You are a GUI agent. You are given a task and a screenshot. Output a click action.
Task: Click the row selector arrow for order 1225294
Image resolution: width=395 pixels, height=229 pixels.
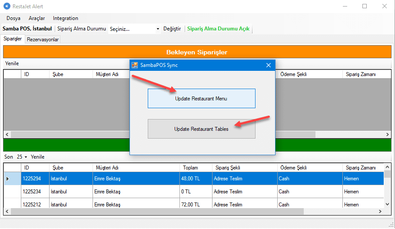coord(8,179)
